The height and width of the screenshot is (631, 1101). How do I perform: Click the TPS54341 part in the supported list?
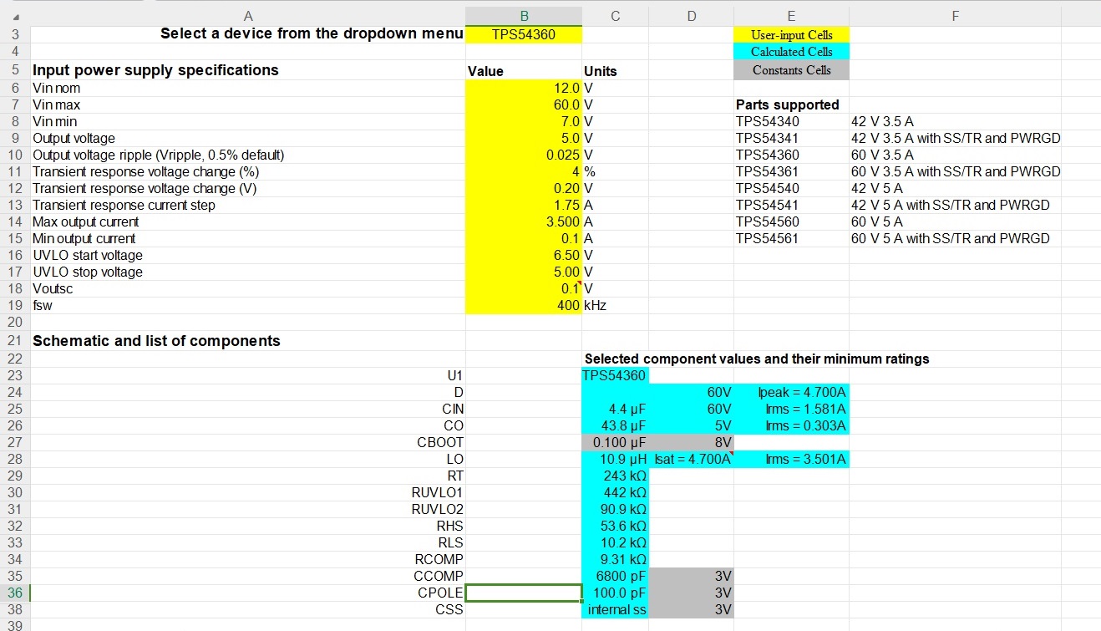point(767,138)
